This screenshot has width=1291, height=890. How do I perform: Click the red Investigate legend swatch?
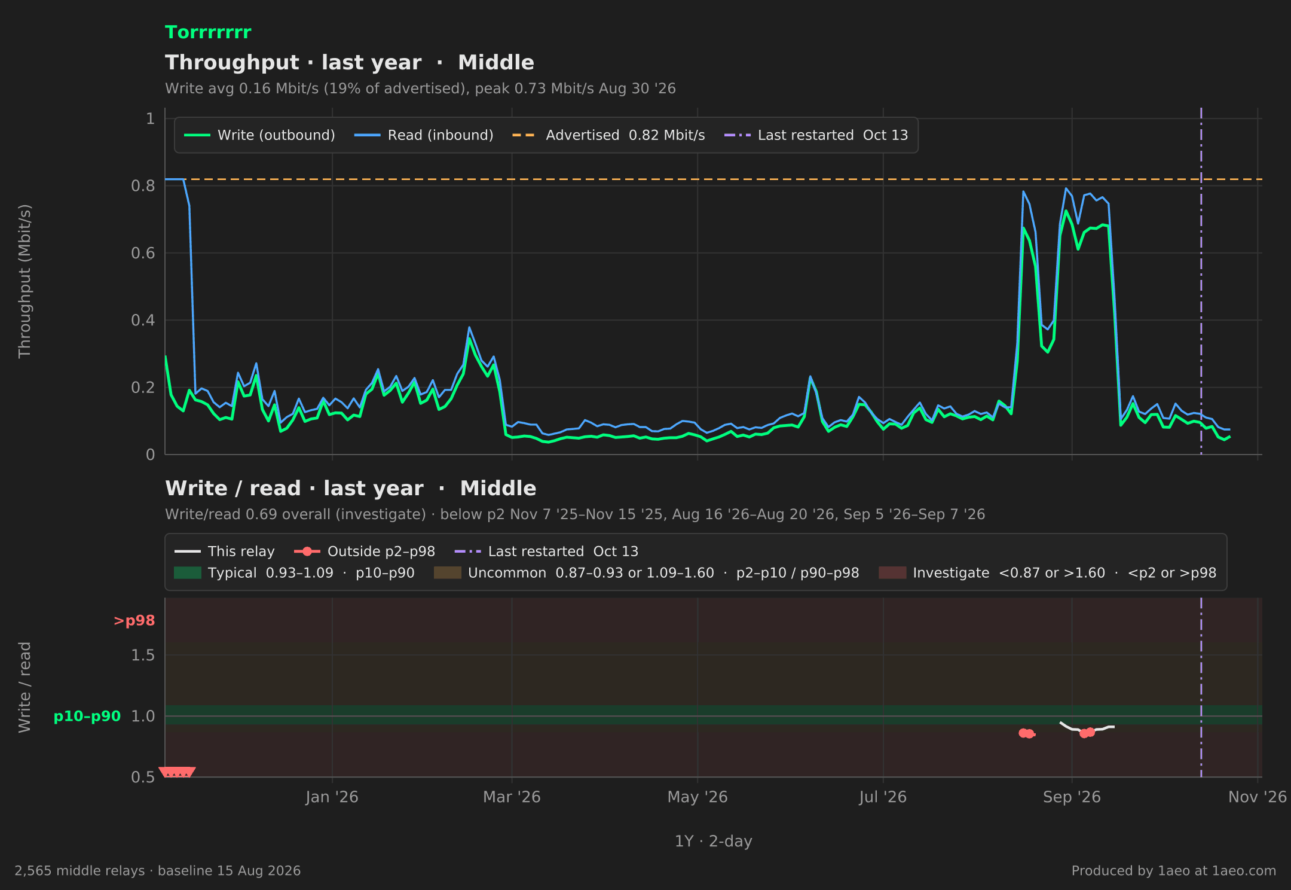[892, 573]
